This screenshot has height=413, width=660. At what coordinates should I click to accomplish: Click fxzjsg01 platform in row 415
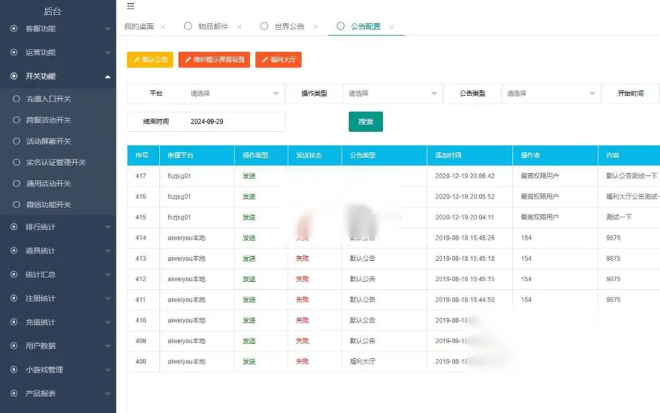[180, 217]
